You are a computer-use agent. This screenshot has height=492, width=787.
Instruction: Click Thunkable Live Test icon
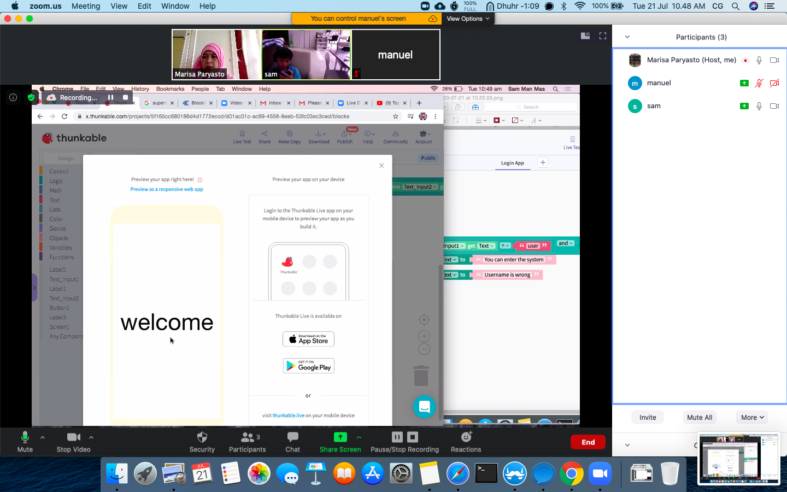coord(242,137)
